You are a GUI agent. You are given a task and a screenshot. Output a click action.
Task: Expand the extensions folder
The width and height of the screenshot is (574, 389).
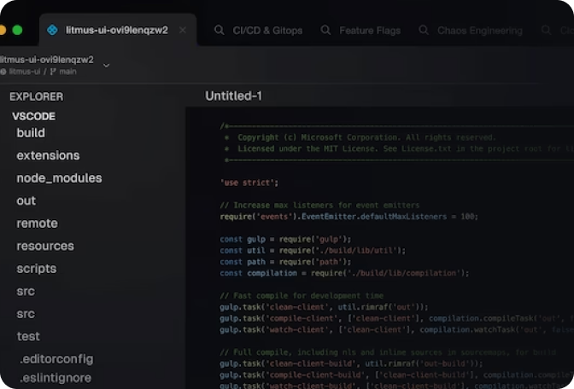[x=48, y=156]
